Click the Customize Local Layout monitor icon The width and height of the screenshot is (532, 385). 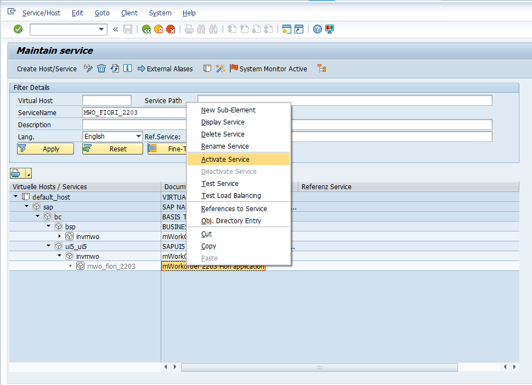pos(330,29)
